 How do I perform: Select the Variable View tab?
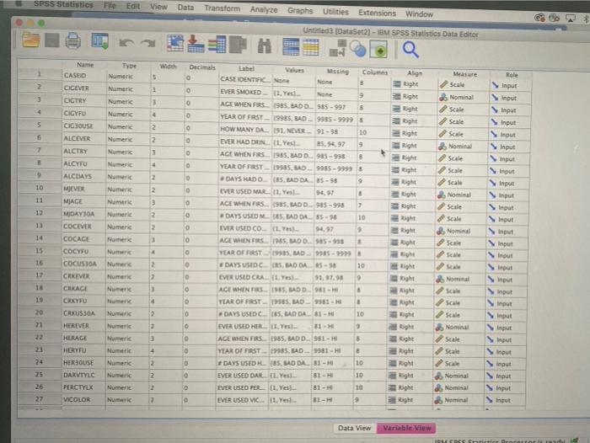coord(407,428)
